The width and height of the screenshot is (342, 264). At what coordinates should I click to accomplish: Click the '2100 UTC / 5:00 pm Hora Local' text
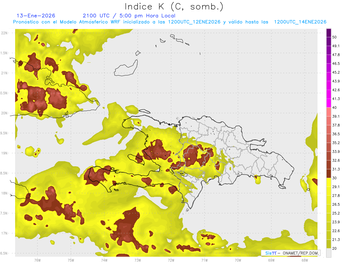129,16
